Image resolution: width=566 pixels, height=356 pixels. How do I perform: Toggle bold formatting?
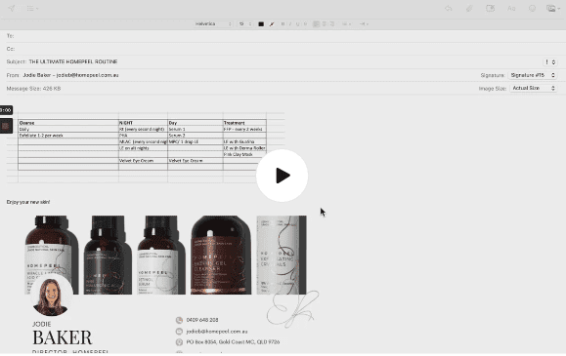pos(283,24)
